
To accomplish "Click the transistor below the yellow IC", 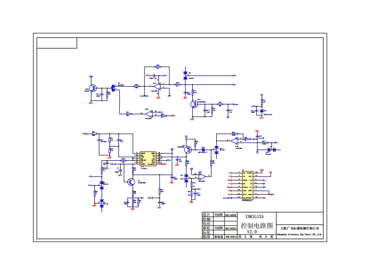I will click(x=131, y=182).
